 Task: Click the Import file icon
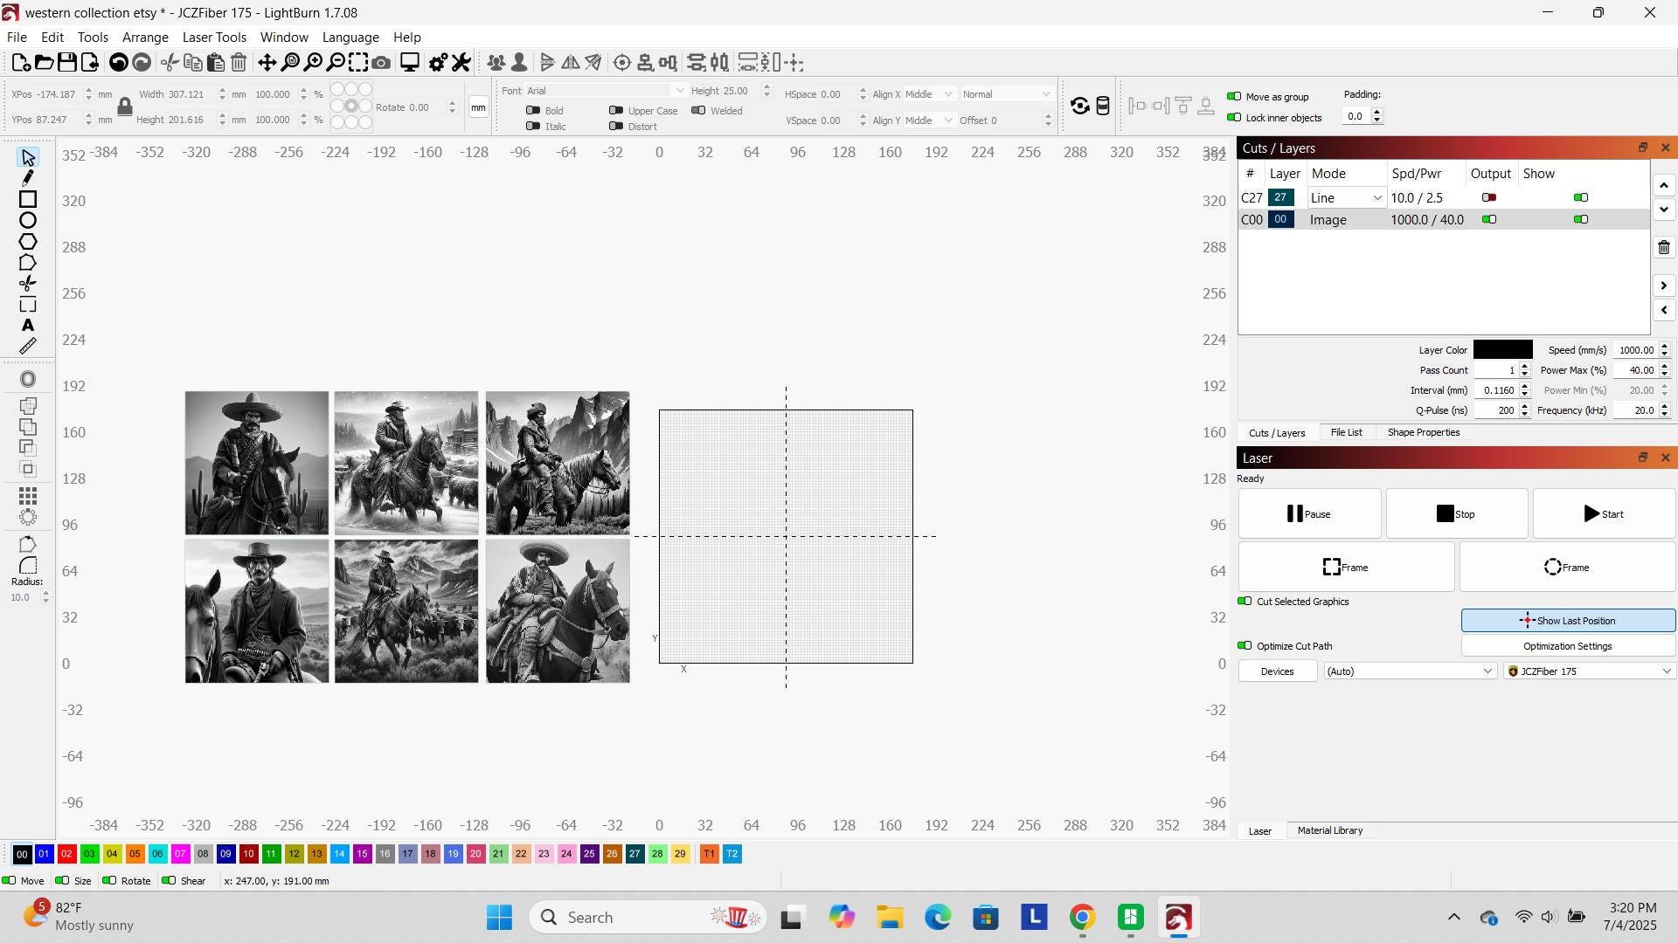89,62
